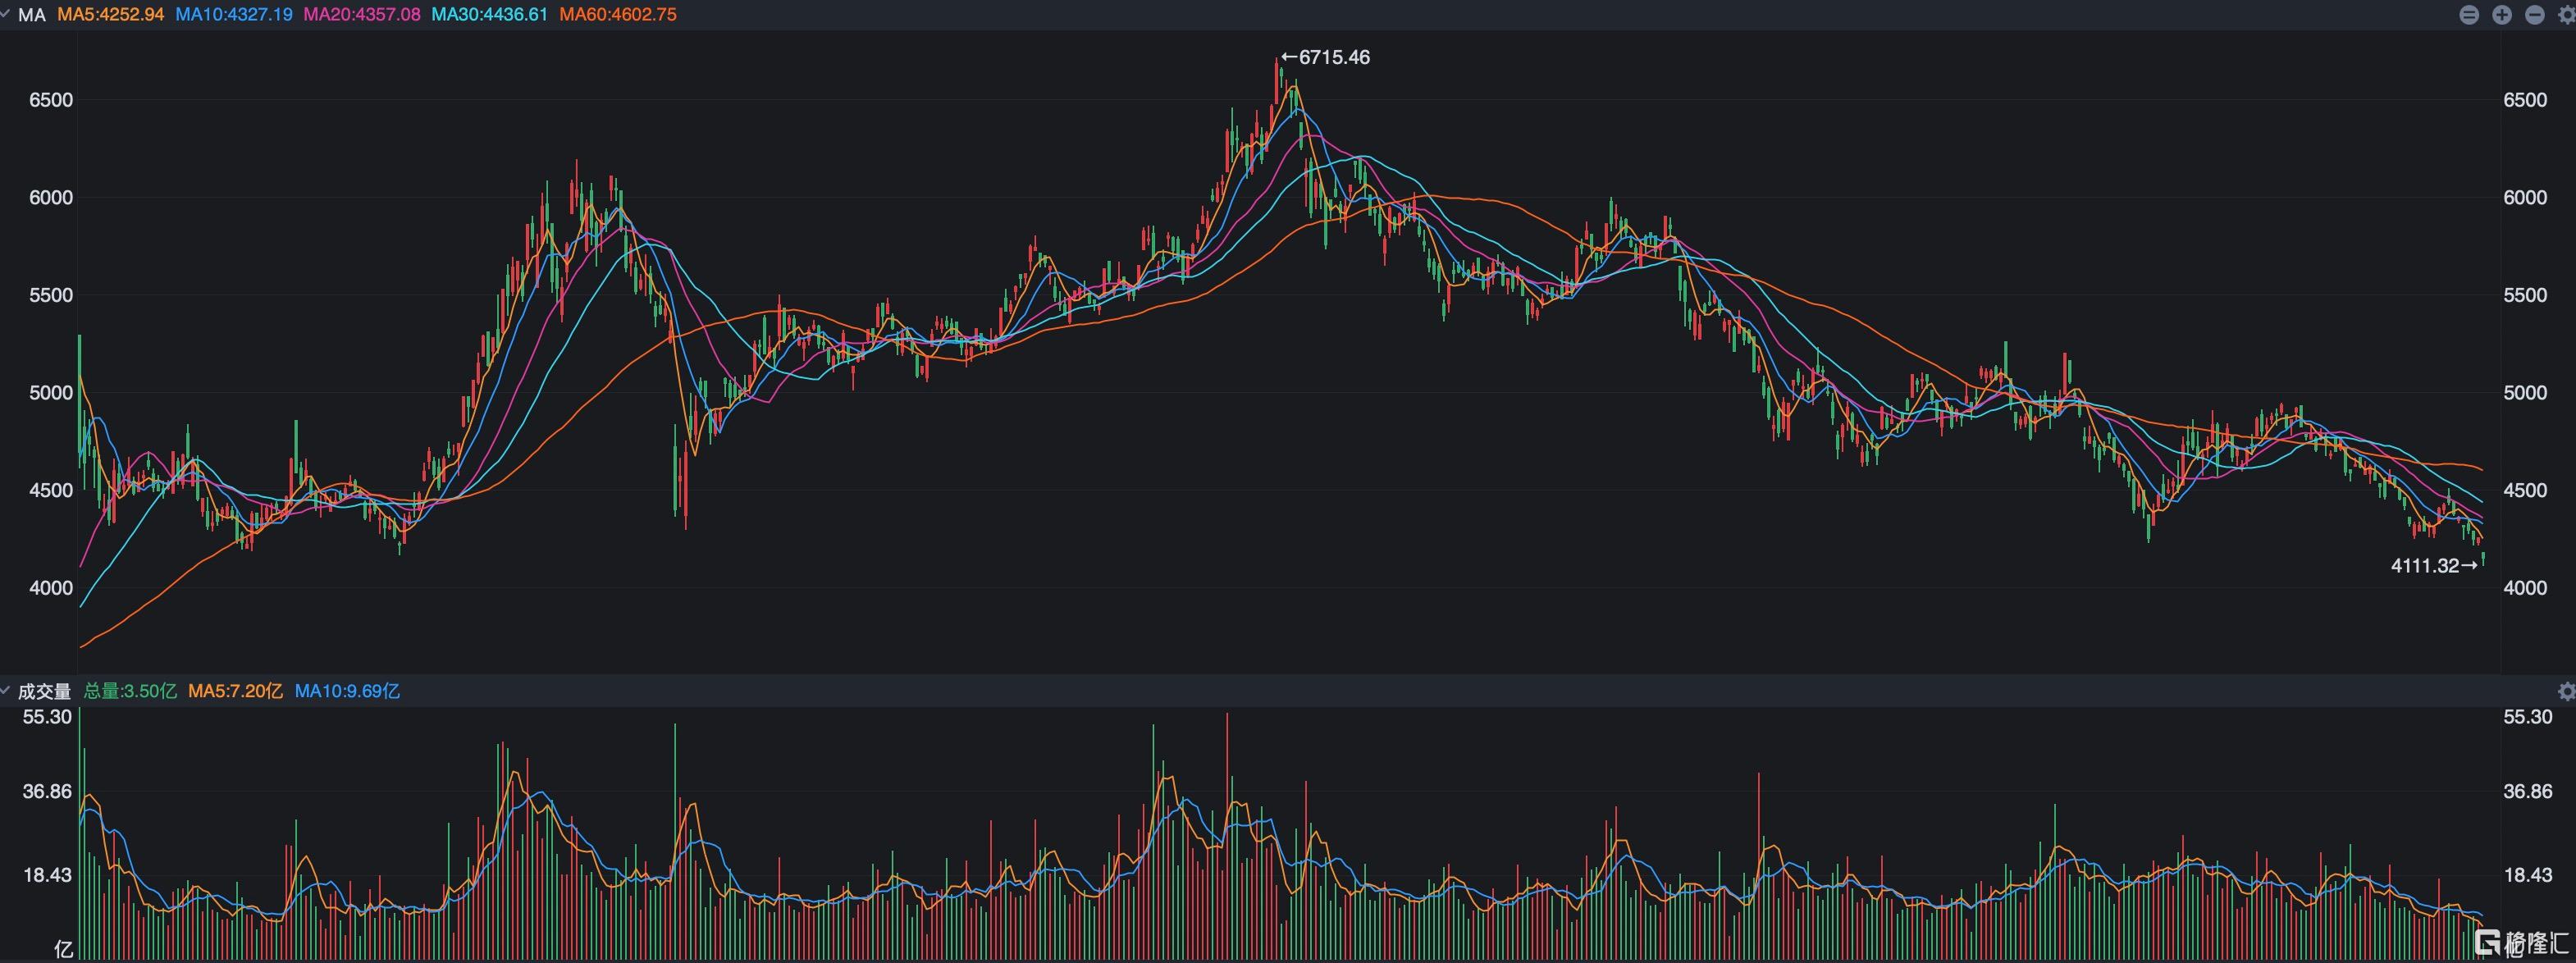Collapse the 成交量 panel chevron
The image size is (2576, 963).
click(x=6, y=691)
